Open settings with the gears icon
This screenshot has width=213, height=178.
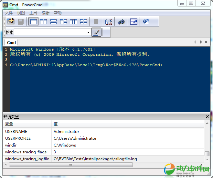(121, 22)
